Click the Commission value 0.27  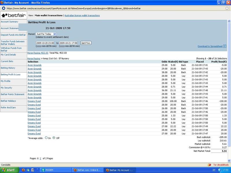pyautogui.click(x=224, y=147)
